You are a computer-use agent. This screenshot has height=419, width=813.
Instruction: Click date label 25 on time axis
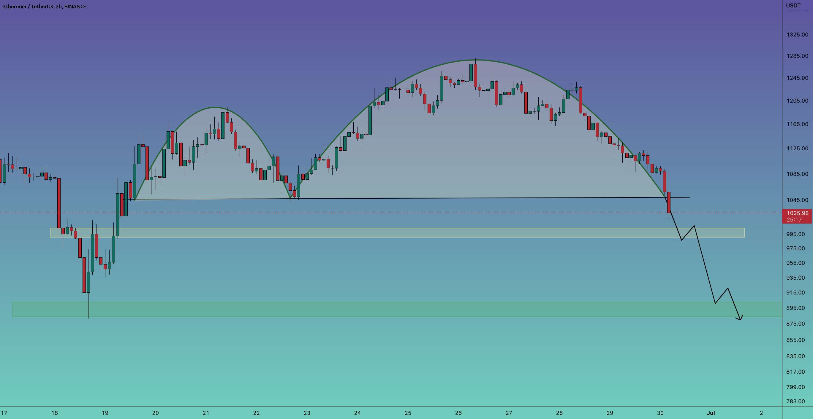(x=408, y=413)
